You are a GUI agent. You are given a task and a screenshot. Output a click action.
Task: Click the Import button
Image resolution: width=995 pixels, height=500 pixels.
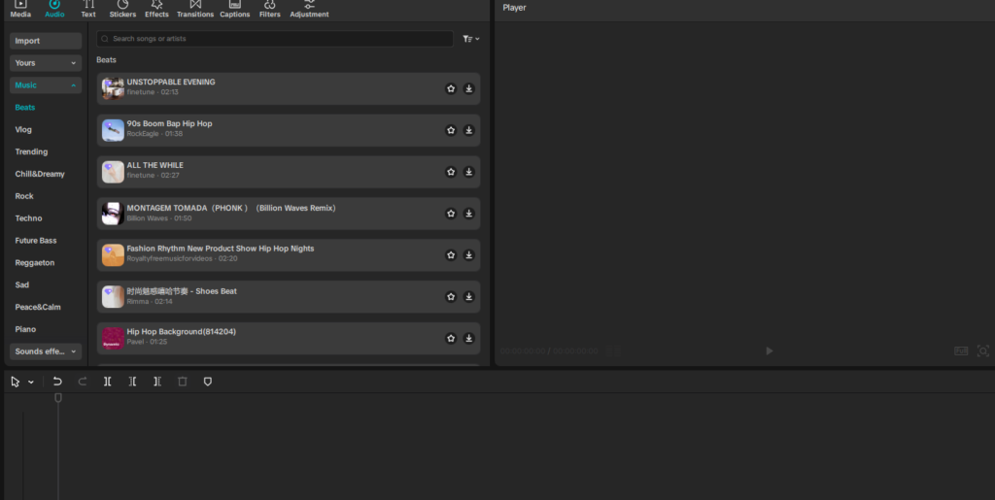(46, 41)
